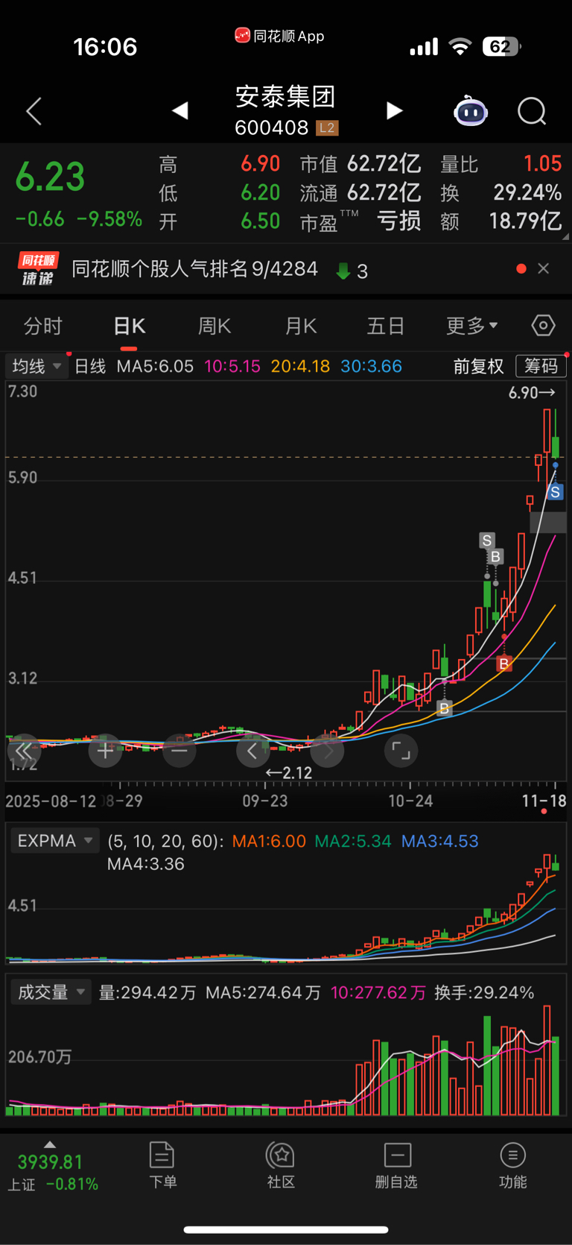Open stock search magnifier
This screenshot has width=572, height=1245.
[x=532, y=112]
